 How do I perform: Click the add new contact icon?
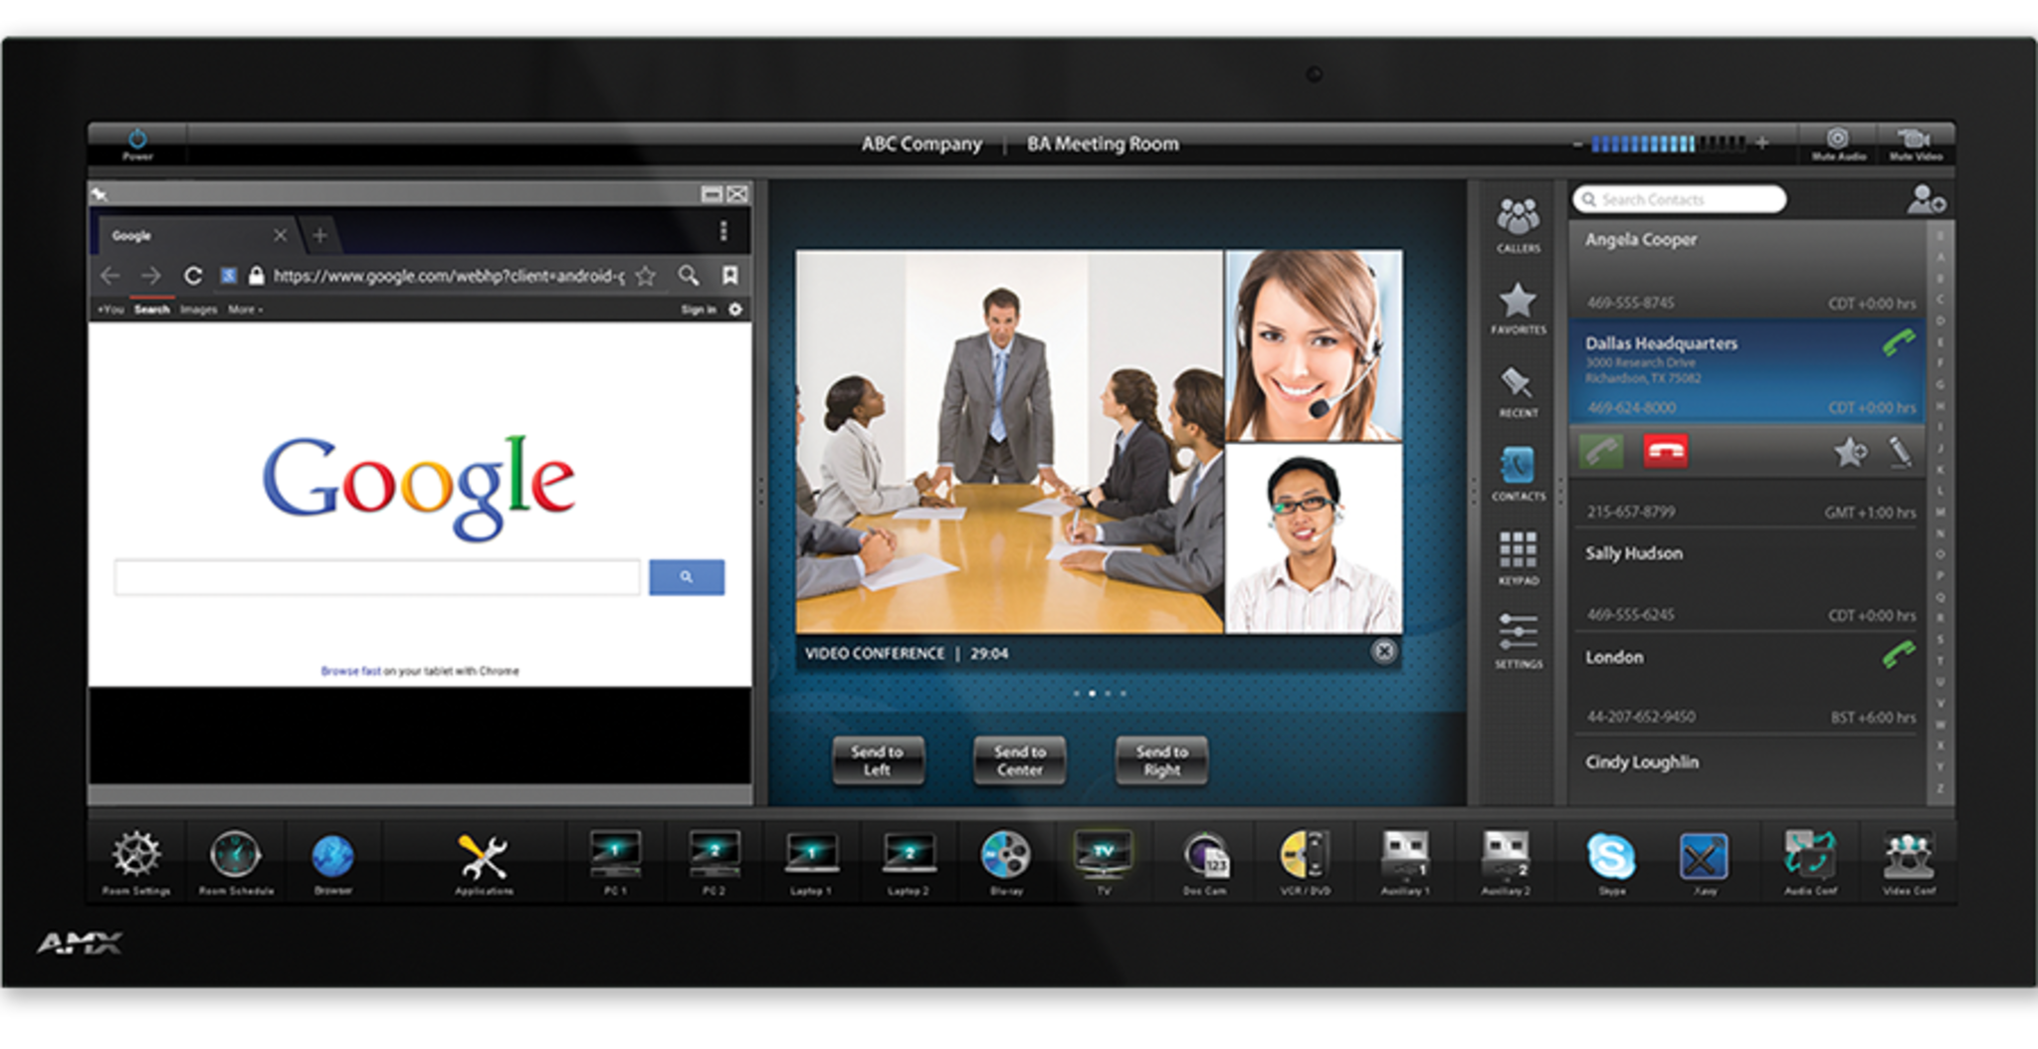(x=1926, y=200)
